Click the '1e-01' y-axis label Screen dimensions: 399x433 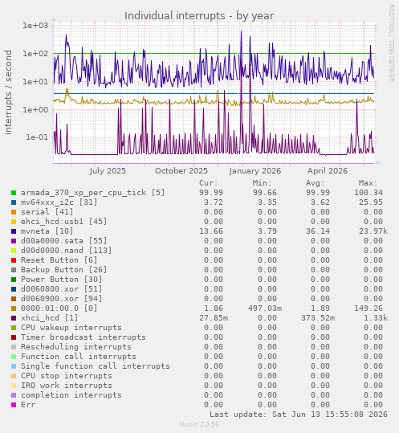[x=37, y=137]
